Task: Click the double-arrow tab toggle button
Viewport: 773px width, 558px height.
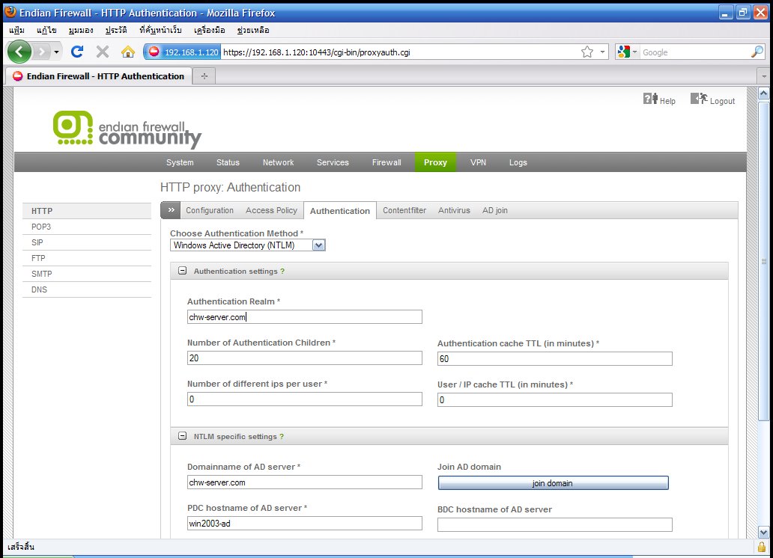Action: coord(171,210)
